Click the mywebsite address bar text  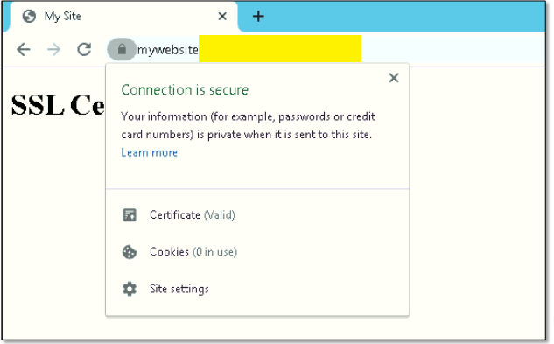pyautogui.click(x=168, y=50)
